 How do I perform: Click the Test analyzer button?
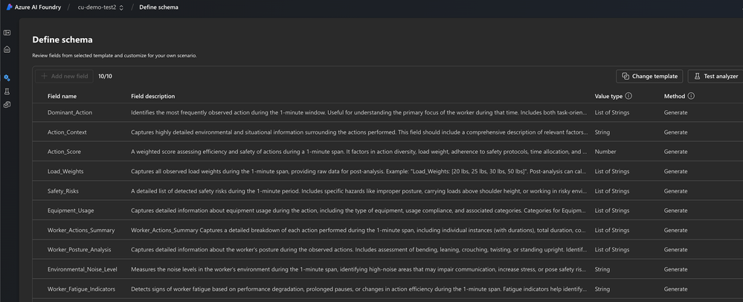[716, 77]
